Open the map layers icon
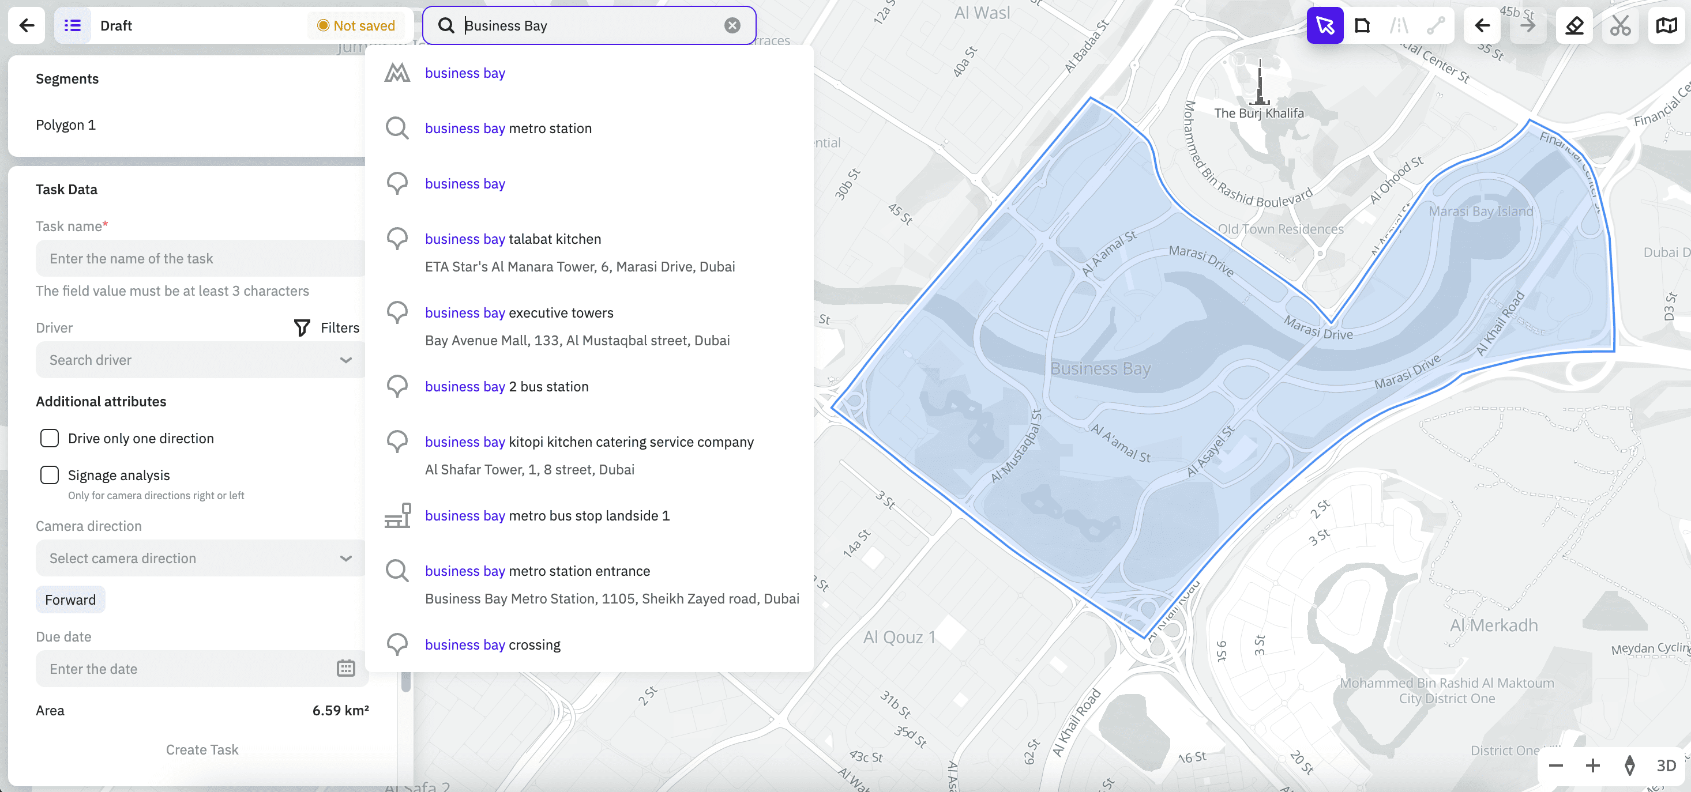1691x792 pixels. coord(1666,25)
